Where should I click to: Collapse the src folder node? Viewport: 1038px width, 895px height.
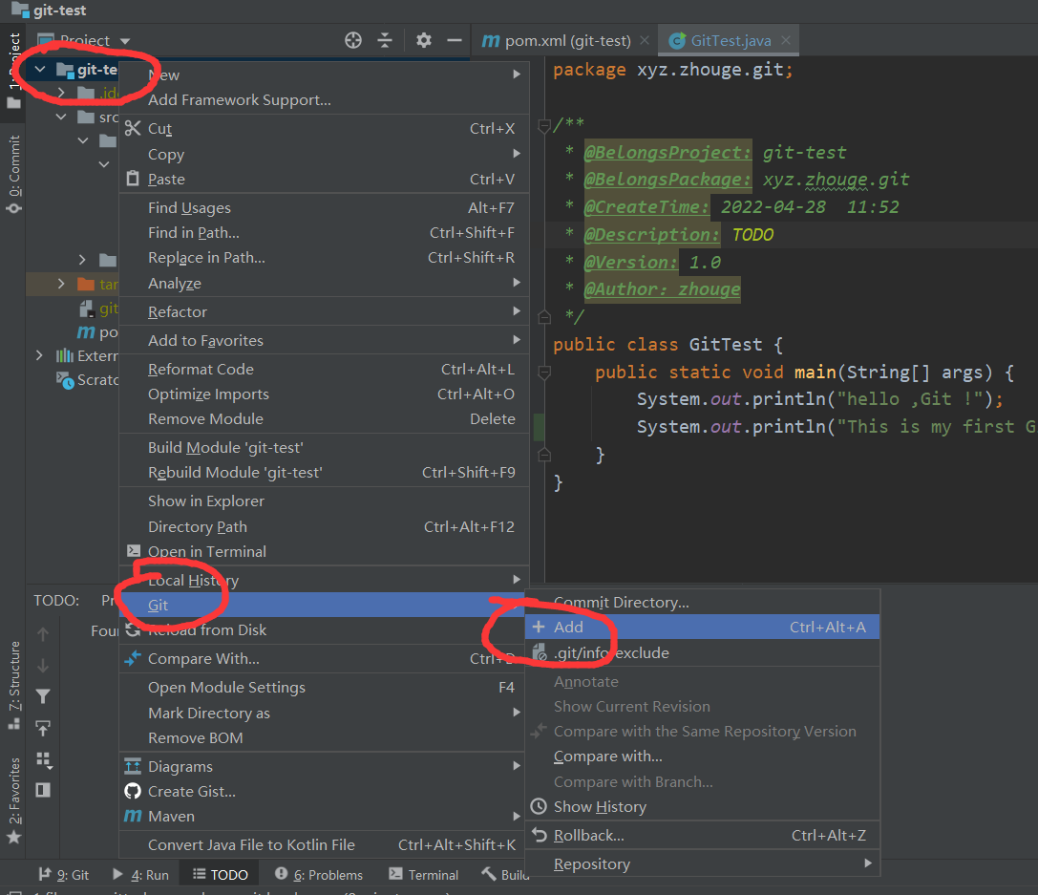point(61,117)
